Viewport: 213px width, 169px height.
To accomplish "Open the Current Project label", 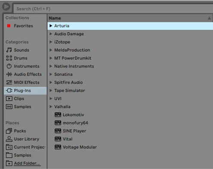I will pos(29,147).
